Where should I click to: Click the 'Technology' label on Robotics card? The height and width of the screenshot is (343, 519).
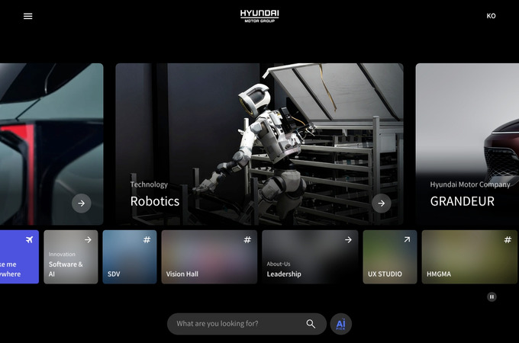click(149, 184)
